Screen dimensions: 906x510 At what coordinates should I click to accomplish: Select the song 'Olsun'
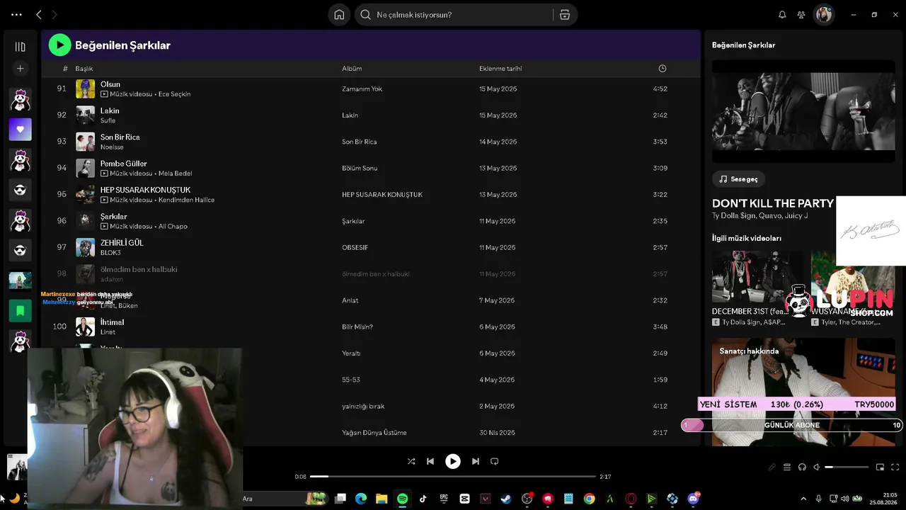(110, 84)
